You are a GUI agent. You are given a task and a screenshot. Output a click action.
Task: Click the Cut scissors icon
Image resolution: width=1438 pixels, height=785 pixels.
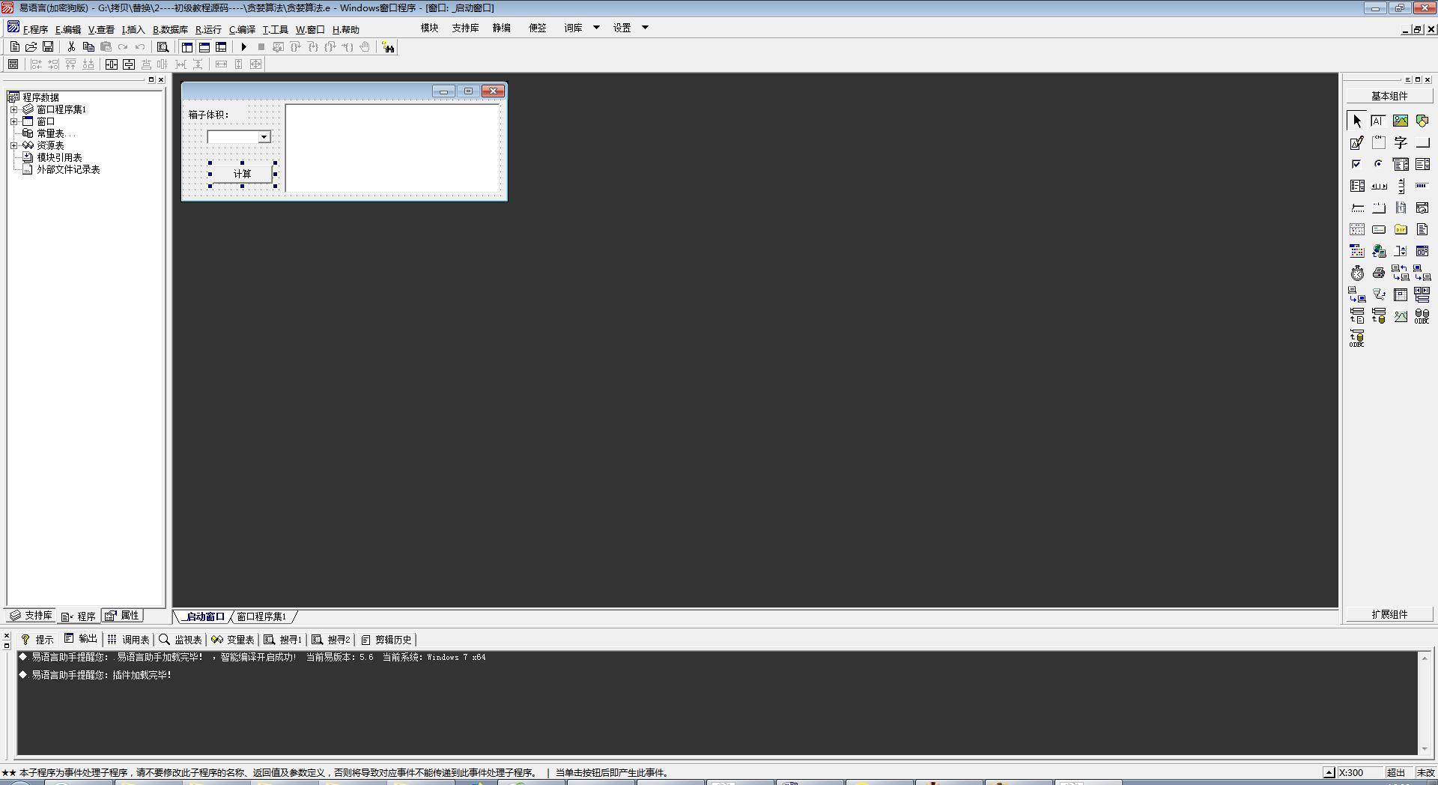pos(71,47)
